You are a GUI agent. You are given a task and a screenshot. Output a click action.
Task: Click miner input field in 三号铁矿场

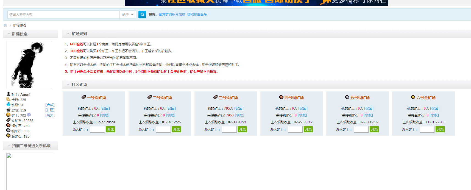tap(229, 129)
